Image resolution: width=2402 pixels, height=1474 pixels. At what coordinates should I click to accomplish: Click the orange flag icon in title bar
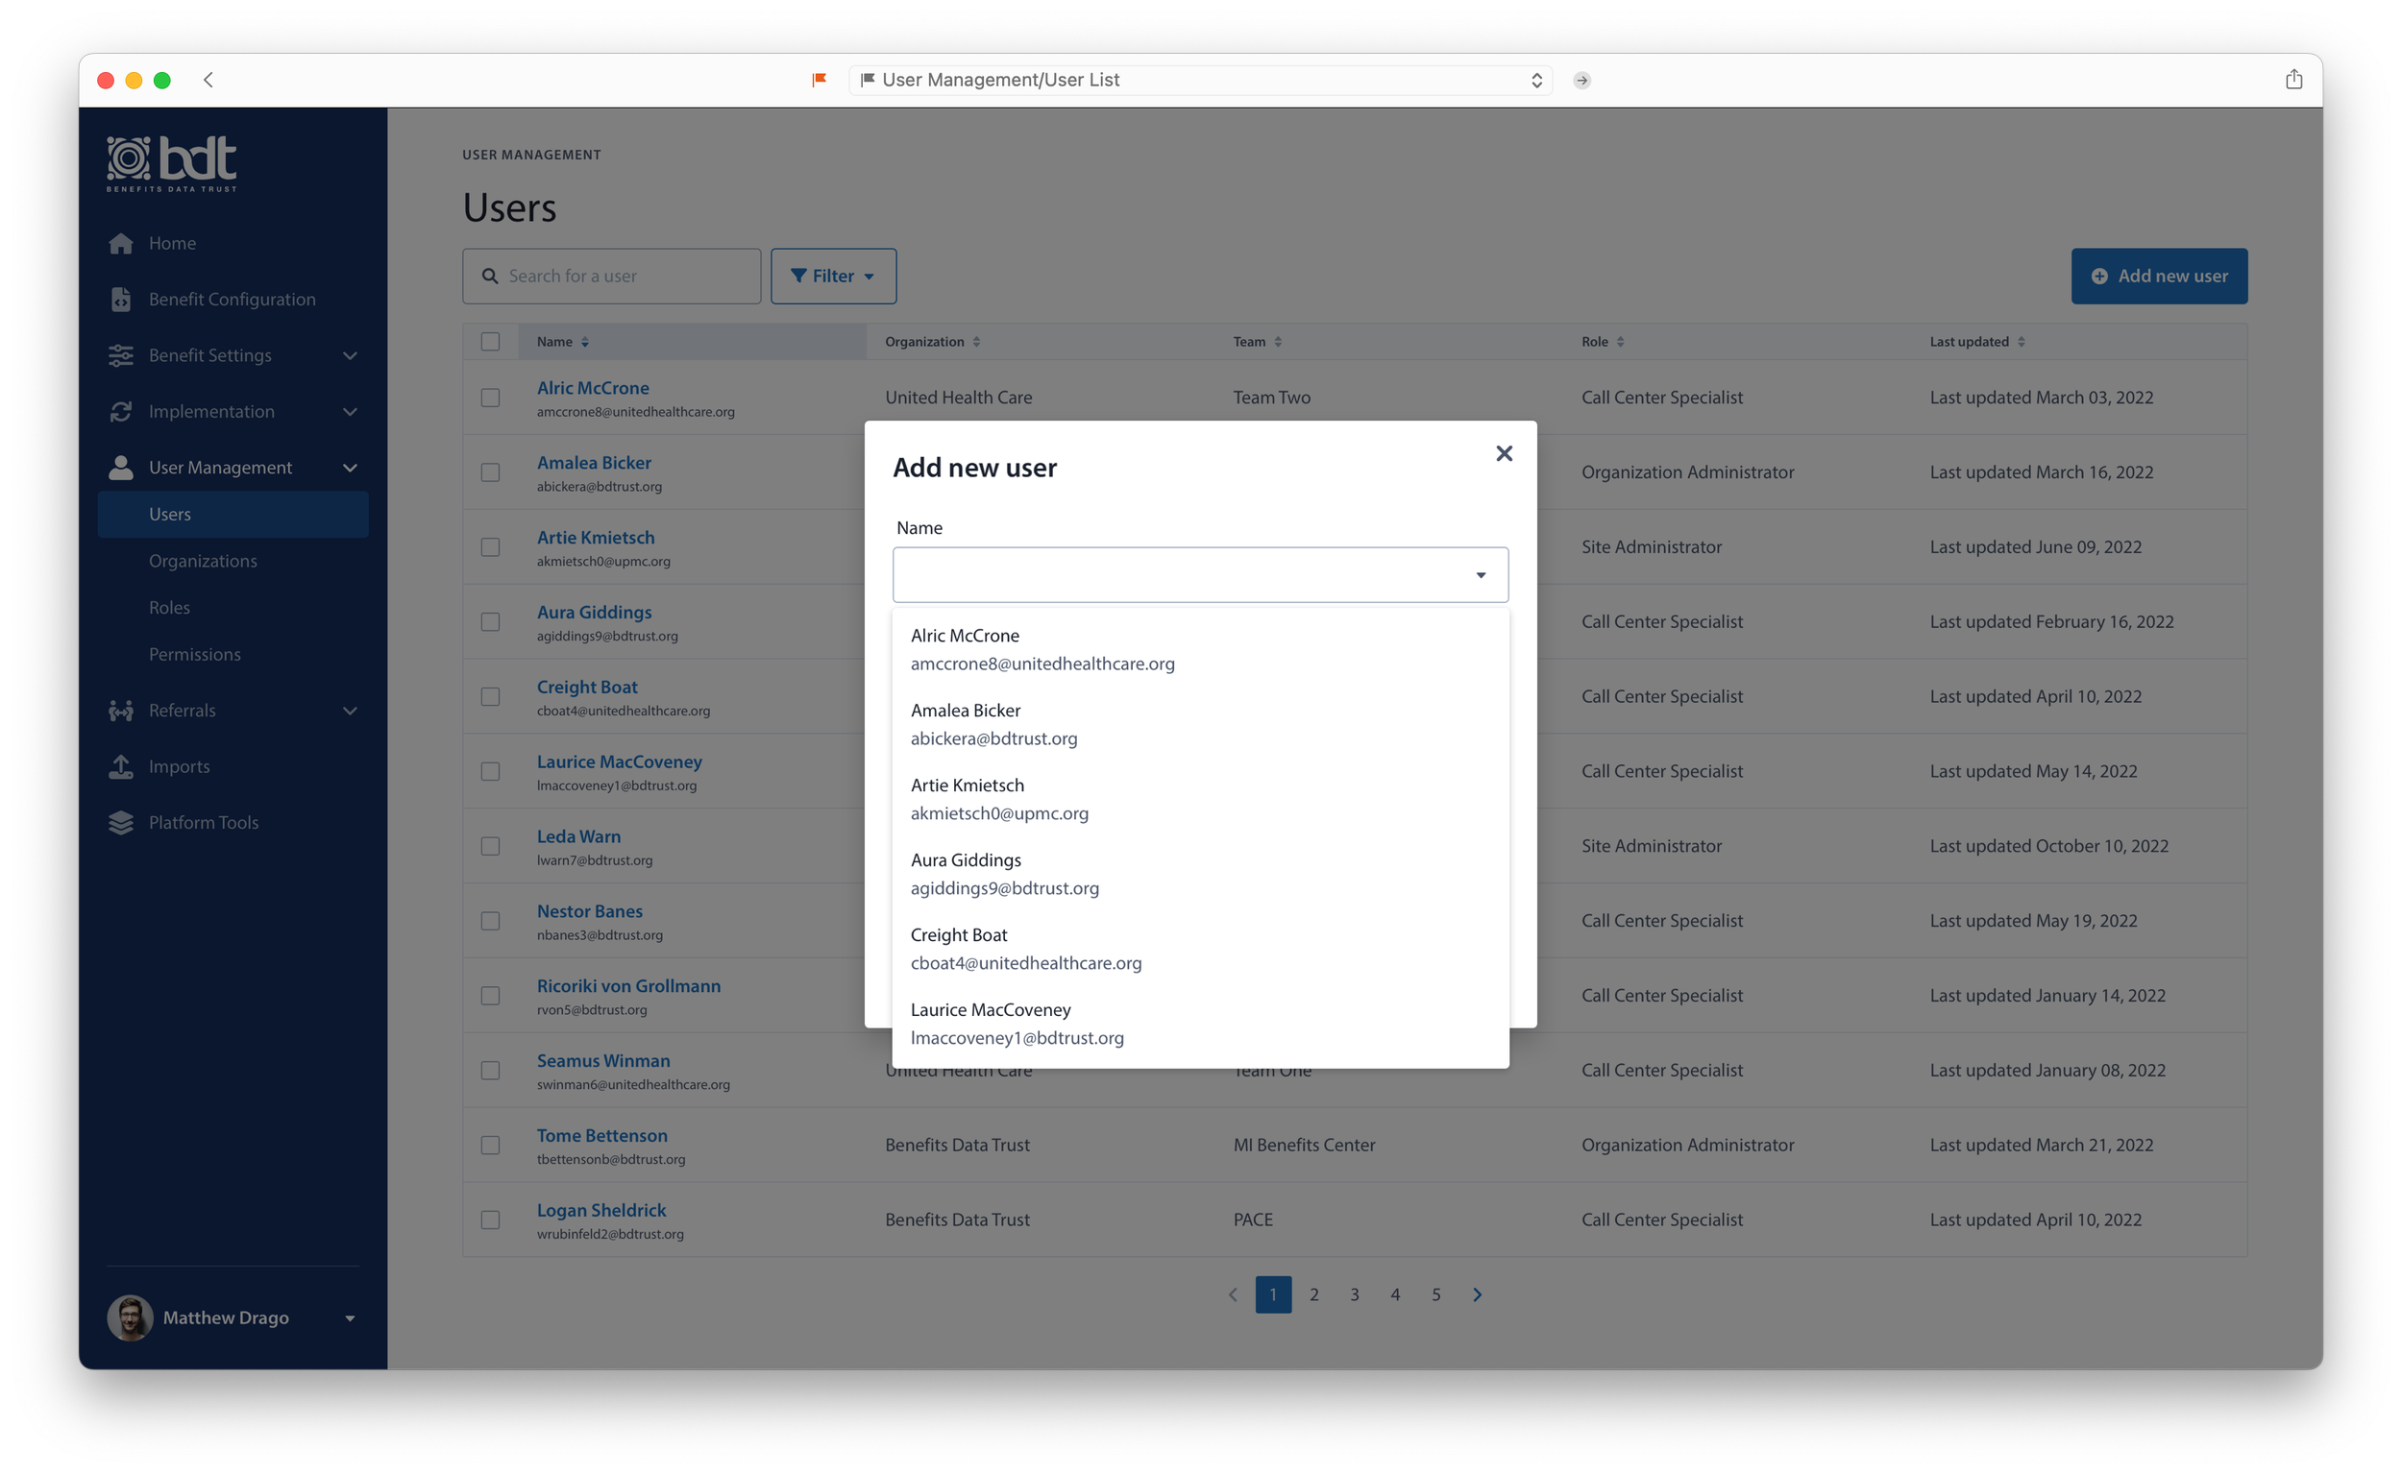tap(820, 80)
